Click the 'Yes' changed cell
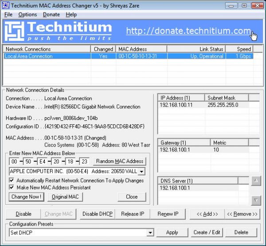This screenshot has width=266, height=246. pyautogui.click(x=103, y=56)
